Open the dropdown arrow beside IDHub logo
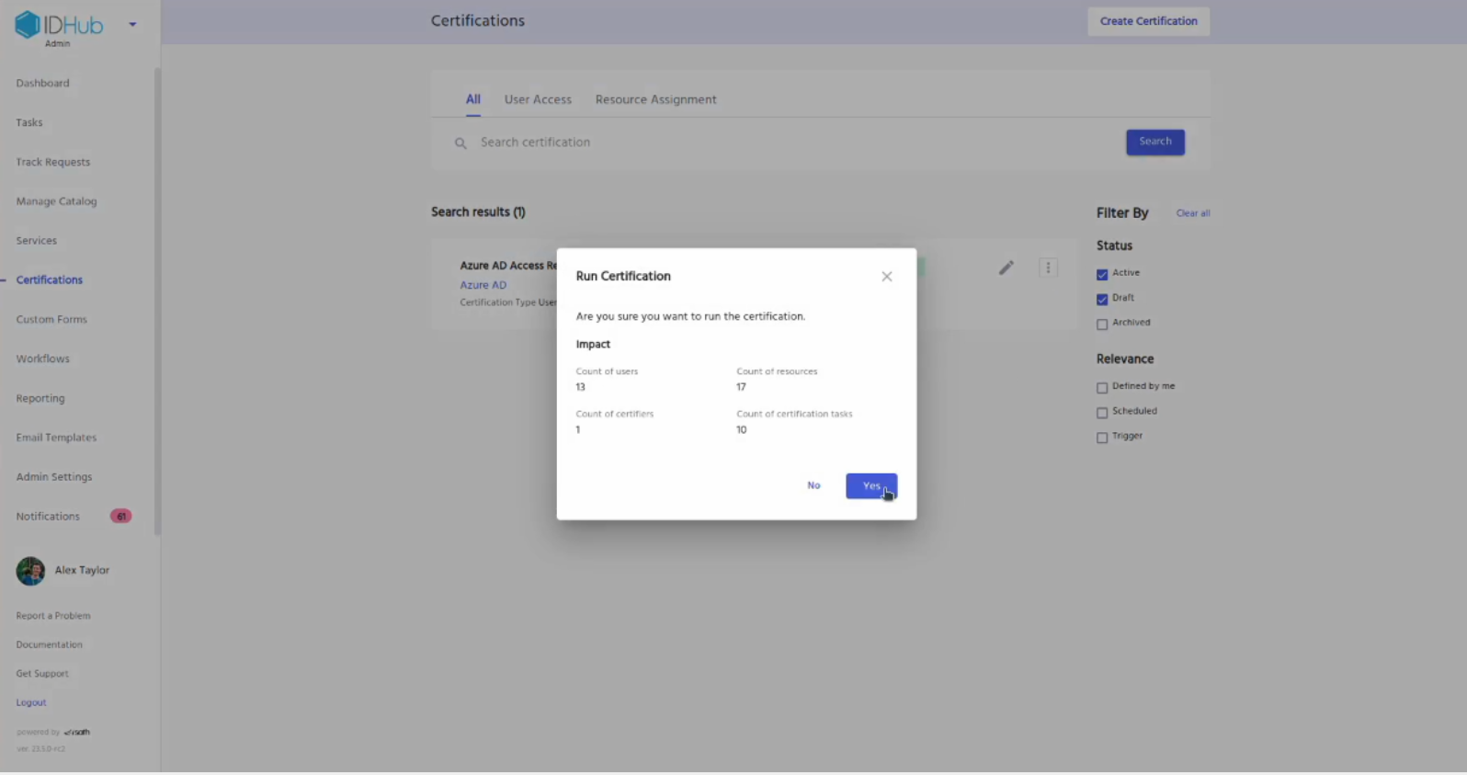 click(132, 25)
